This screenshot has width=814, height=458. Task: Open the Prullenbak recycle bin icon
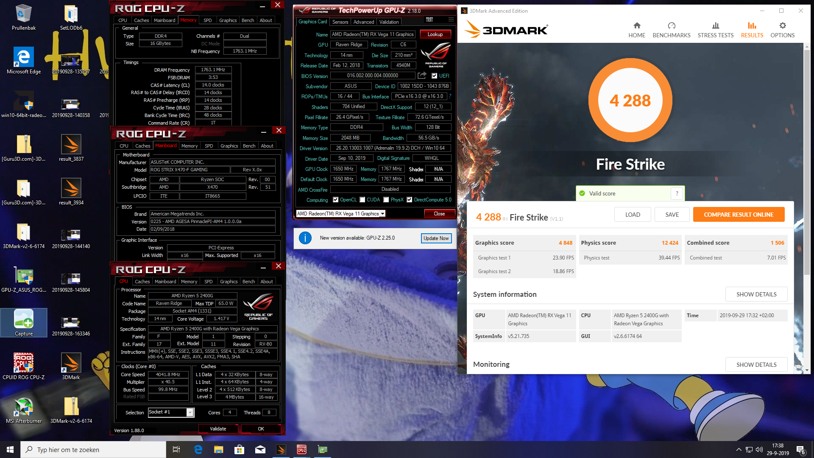24,17
